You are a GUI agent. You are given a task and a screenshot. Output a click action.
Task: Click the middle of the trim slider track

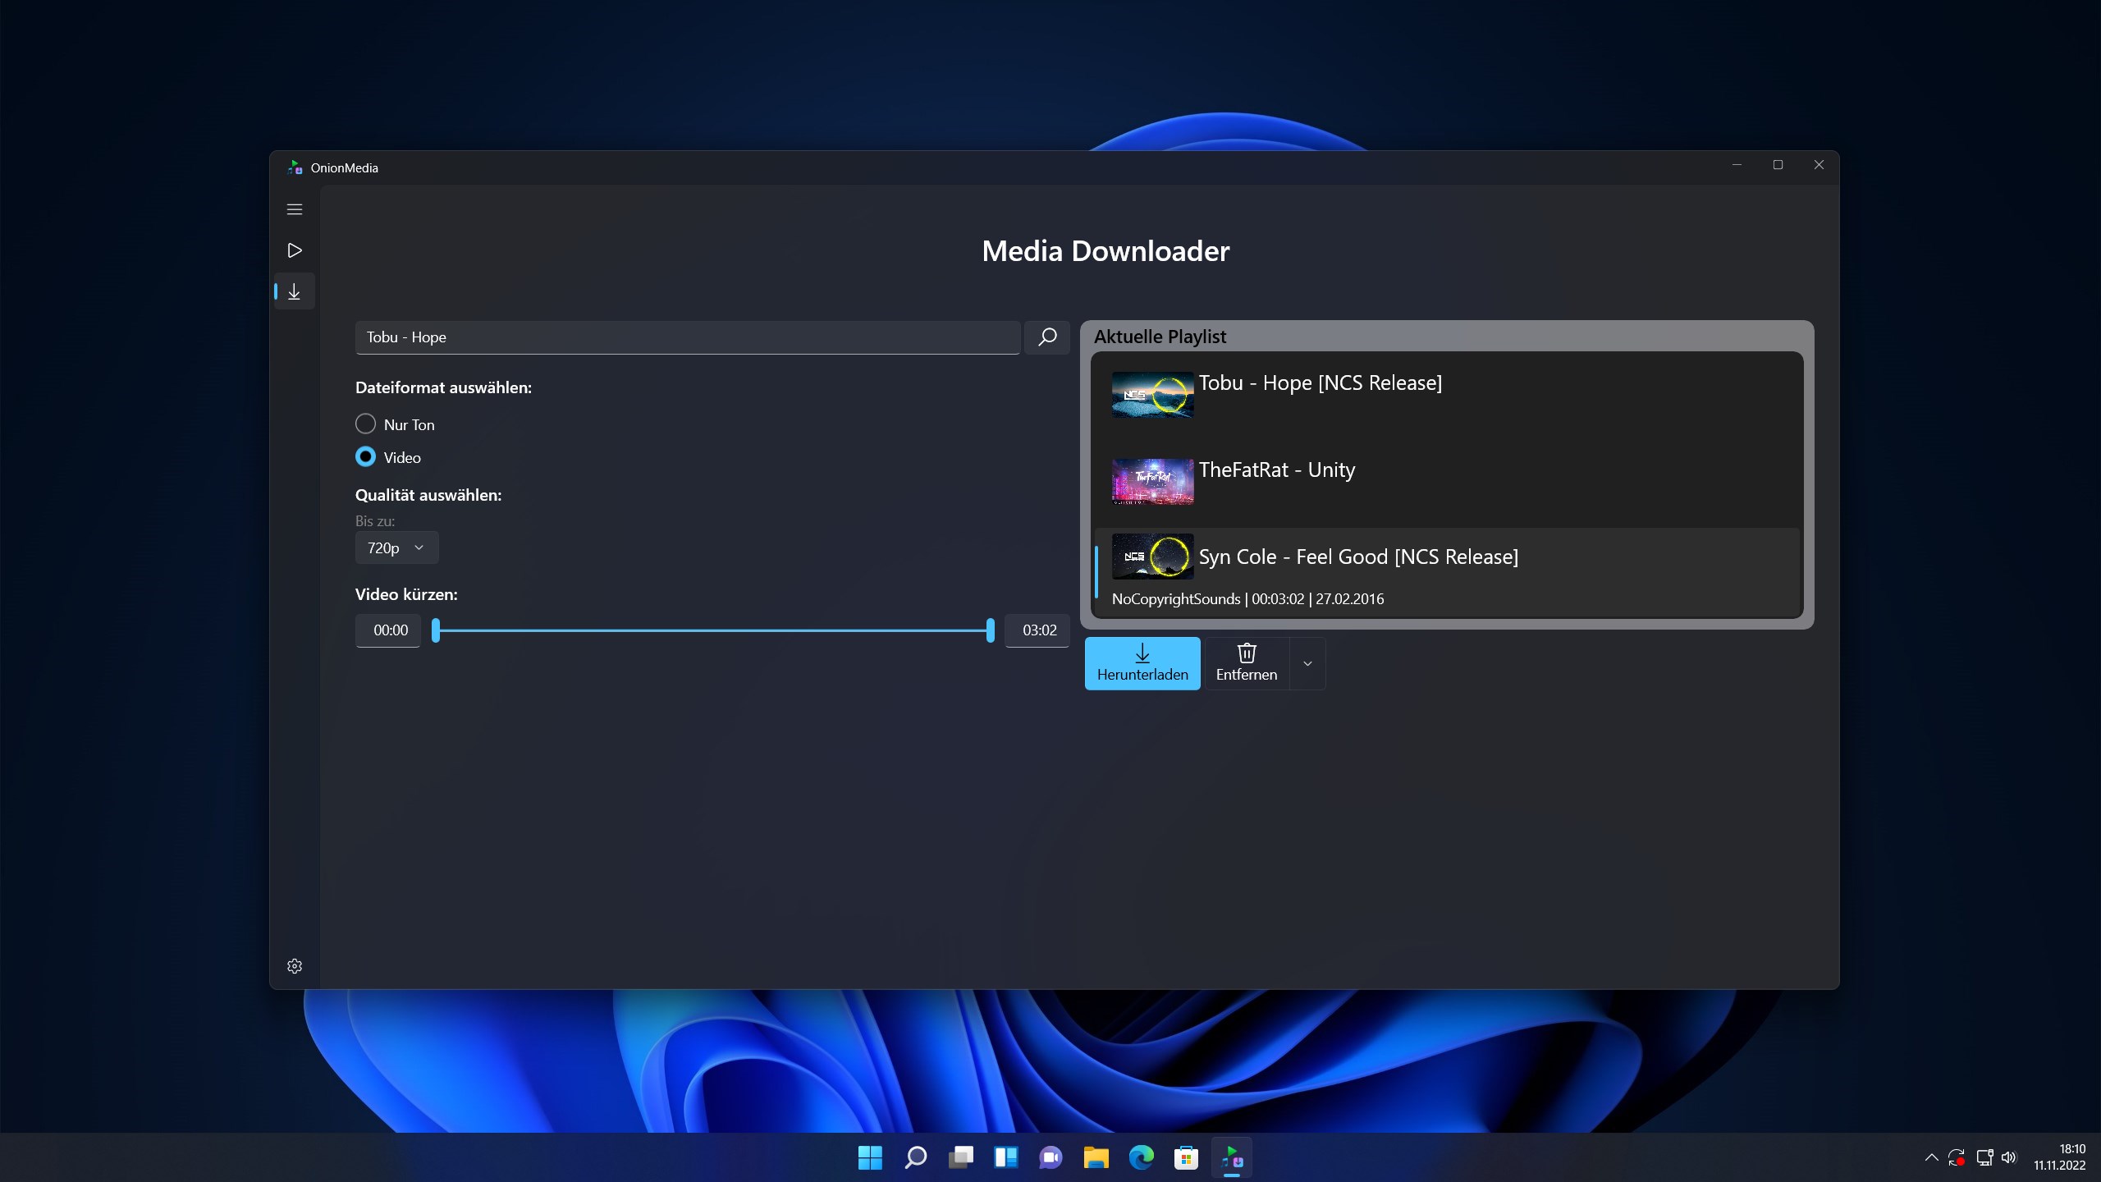[x=713, y=630]
